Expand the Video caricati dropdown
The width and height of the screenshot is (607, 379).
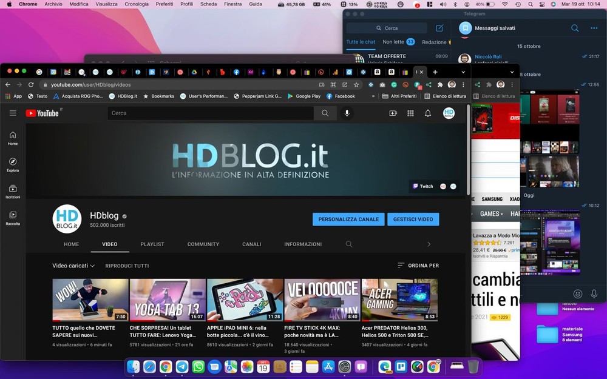pos(73,266)
